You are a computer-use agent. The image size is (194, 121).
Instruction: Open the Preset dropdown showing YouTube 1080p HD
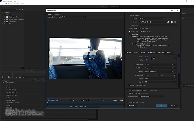click(152, 22)
